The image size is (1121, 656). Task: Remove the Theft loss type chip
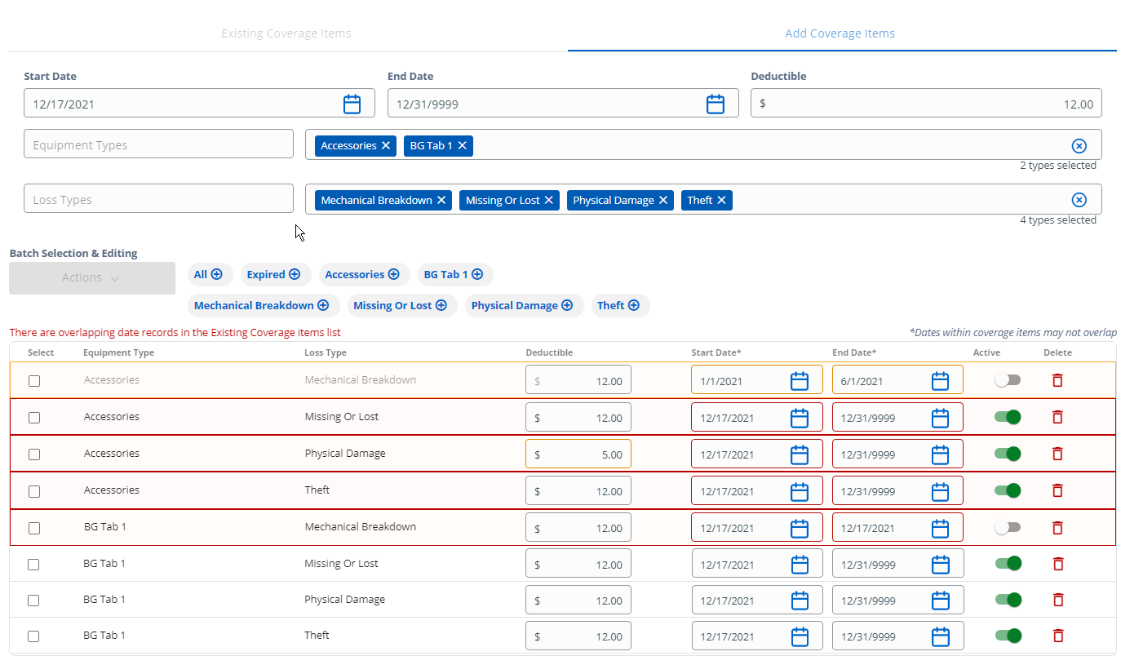click(721, 200)
